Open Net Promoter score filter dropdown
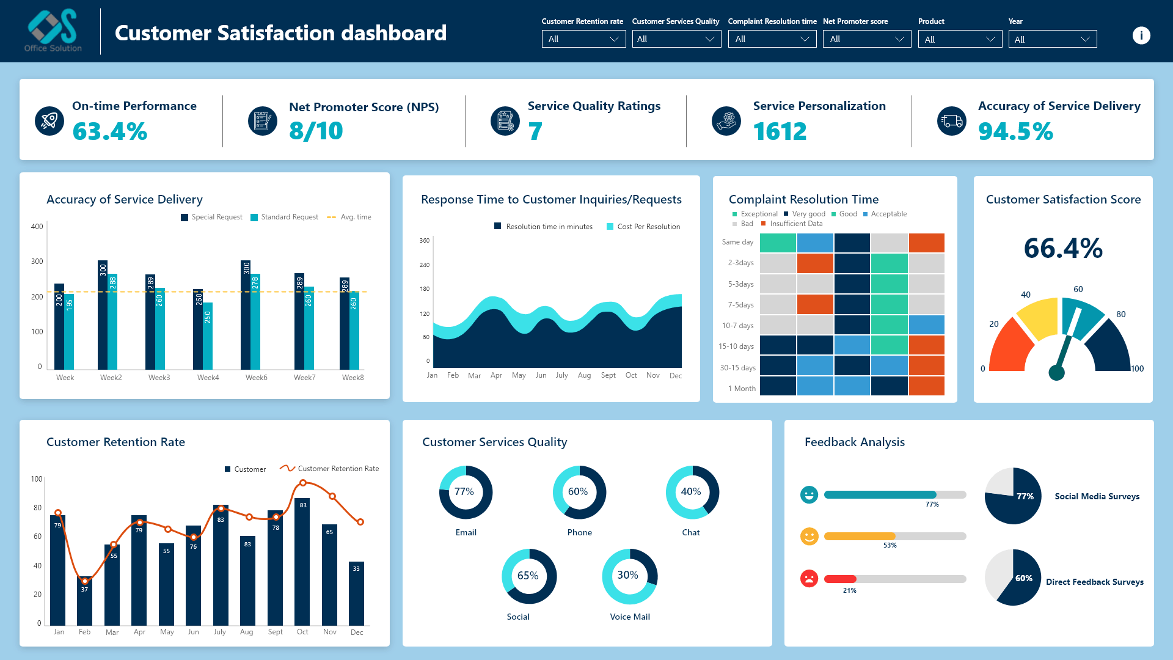 coord(866,39)
